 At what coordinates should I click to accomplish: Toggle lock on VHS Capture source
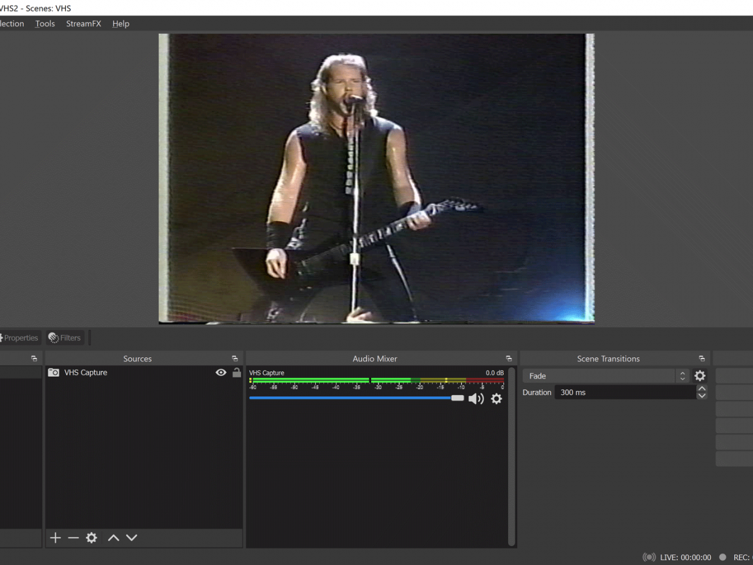click(237, 372)
